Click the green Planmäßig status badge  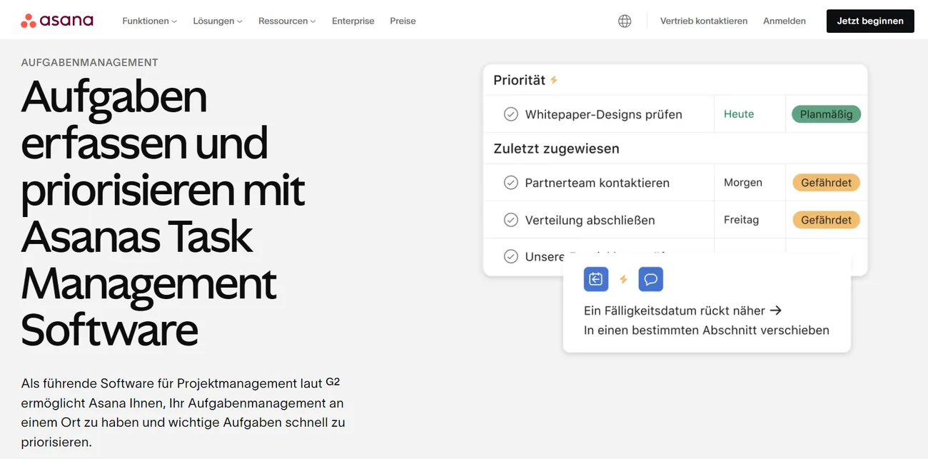pos(826,114)
